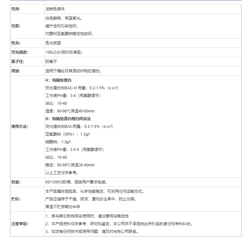Click the 色光 row label
This screenshot has height=238, width=244.
(x=16, y=43)
